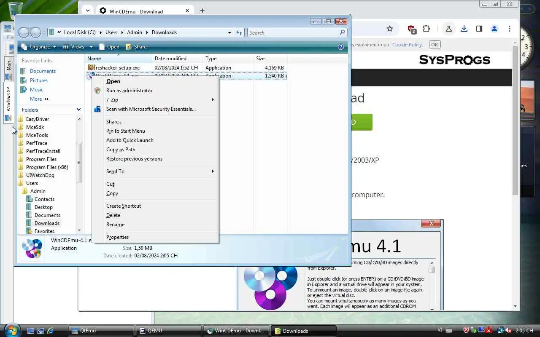540x337 pixels.
Task: Open Properties from the context menu
Action: [155, 237]
